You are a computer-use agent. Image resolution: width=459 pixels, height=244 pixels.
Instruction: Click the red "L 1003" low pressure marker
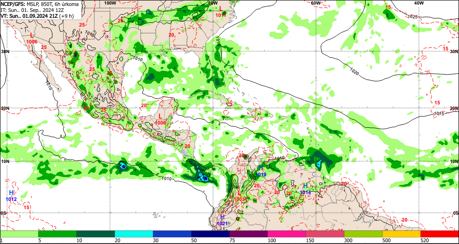pyautogui.click(x=240, y=196)
